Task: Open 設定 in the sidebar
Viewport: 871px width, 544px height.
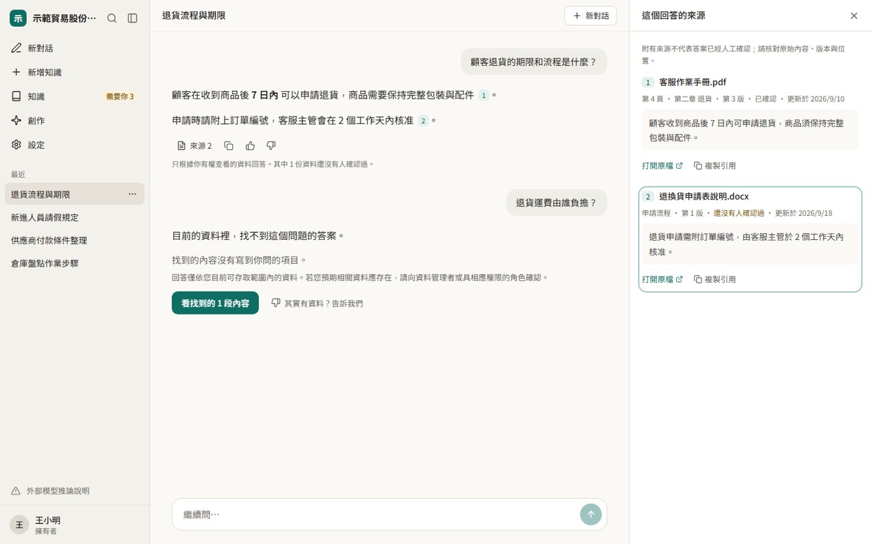Action: (x=75, y=145)
